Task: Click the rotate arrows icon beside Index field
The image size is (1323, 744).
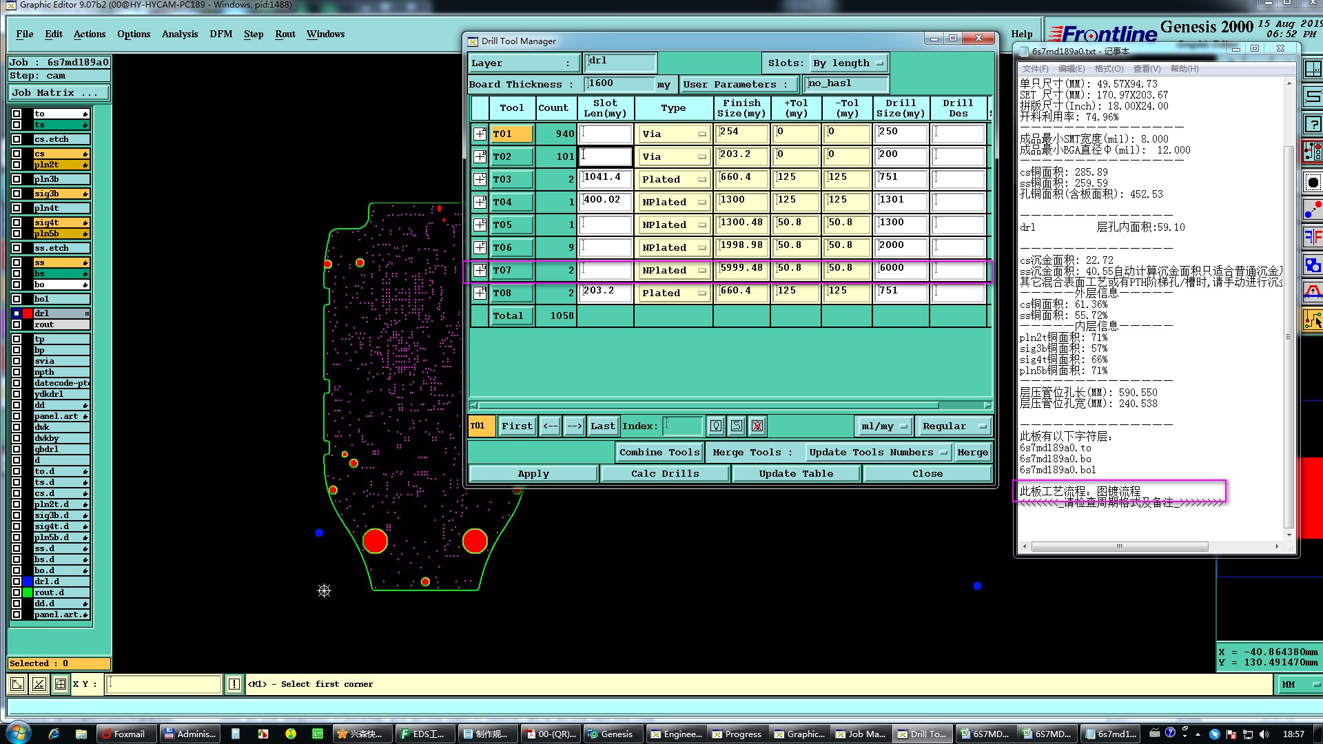Action: coord(737,426)
